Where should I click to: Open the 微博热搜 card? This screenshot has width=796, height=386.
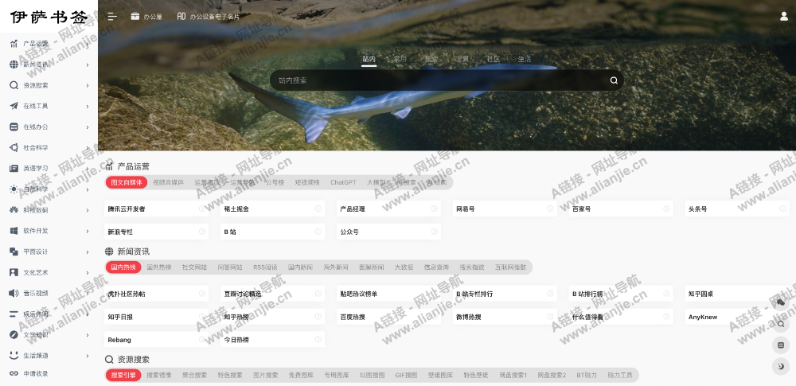505,317
